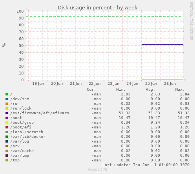This screenshot has height=174, width=195.
Task: Click the /local/scratch legend label
Action: coord(27,132)
